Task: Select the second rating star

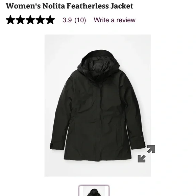Action: (x=20, y=20)
